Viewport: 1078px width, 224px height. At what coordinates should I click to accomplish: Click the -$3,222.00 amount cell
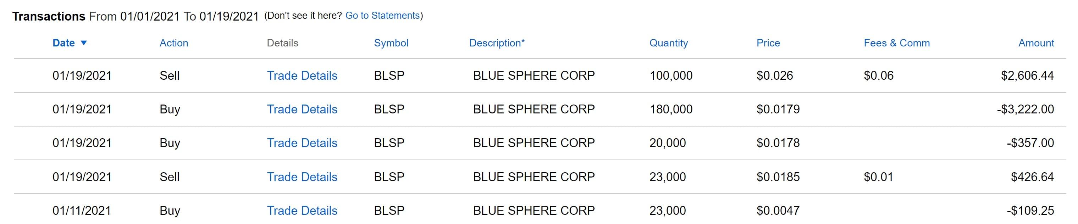pos(1025,109)
